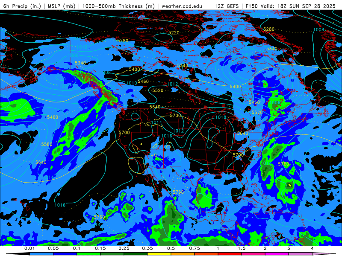The height and width of the screenshot is (256, 342).
Task: Click the light orange 0.5 legend swatch
Action: [x=183, y=254]
